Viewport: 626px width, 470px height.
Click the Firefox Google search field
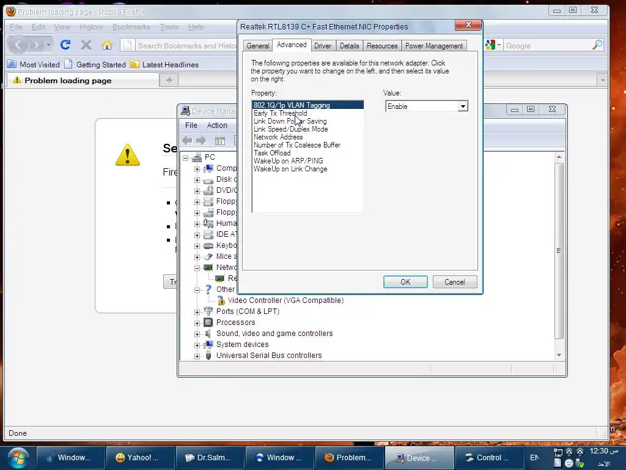click(547, 45)
